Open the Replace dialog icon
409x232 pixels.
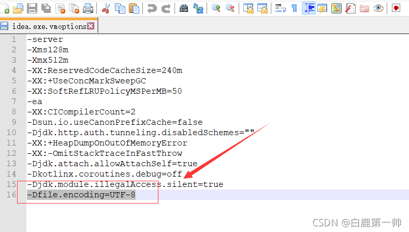point(198,8)
